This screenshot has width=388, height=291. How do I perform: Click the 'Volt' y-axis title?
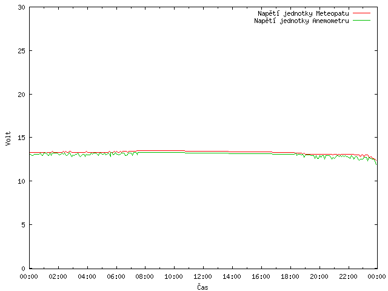click(8, 138)
